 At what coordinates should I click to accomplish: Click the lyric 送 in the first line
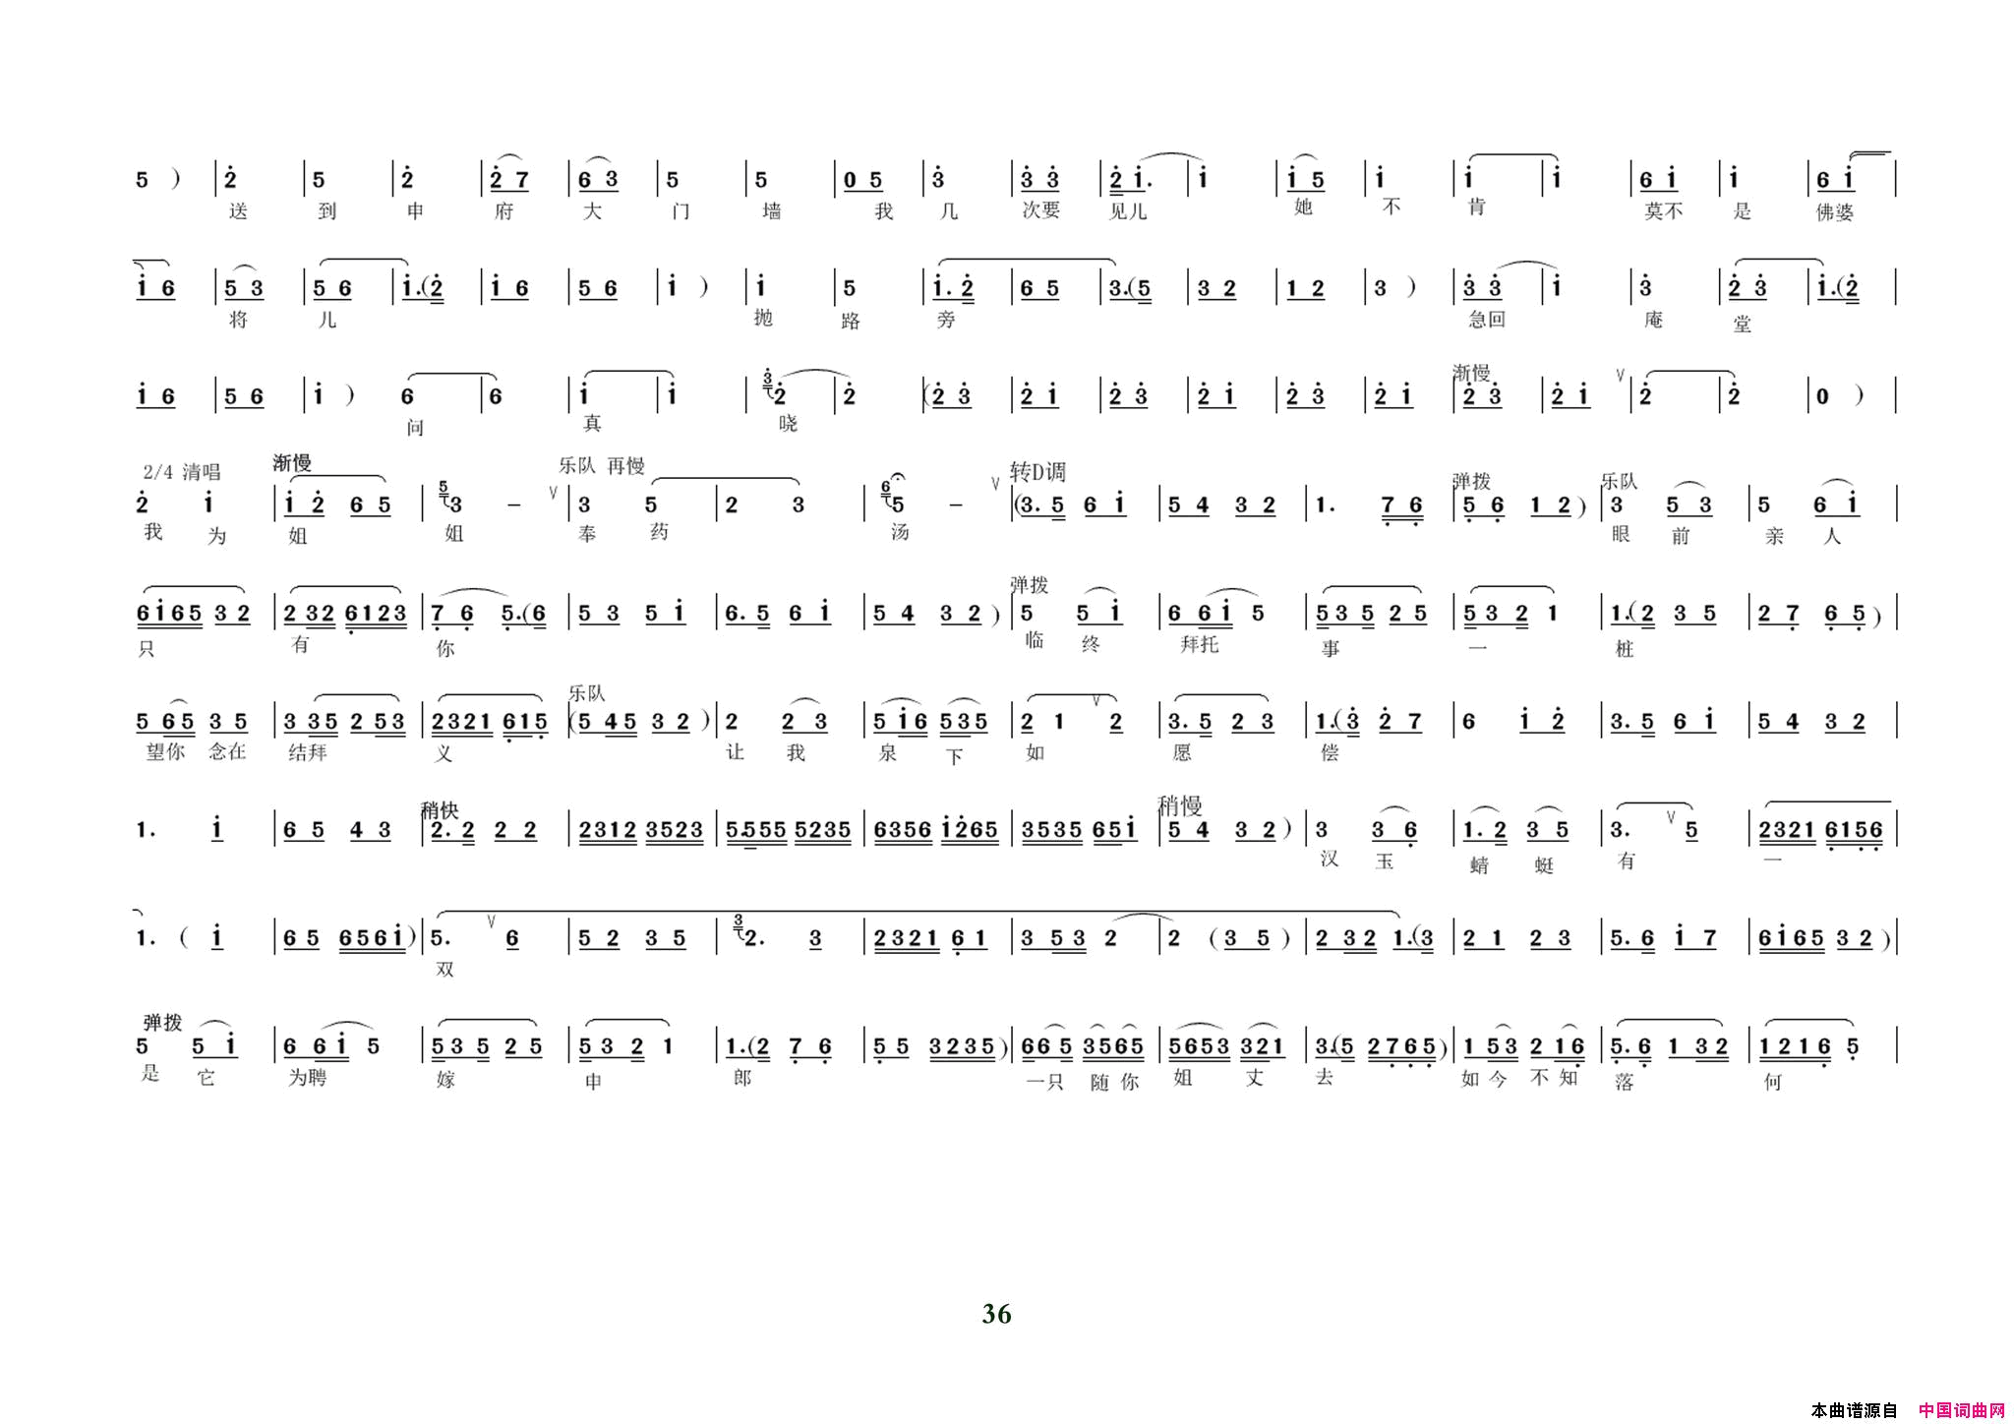238,211
